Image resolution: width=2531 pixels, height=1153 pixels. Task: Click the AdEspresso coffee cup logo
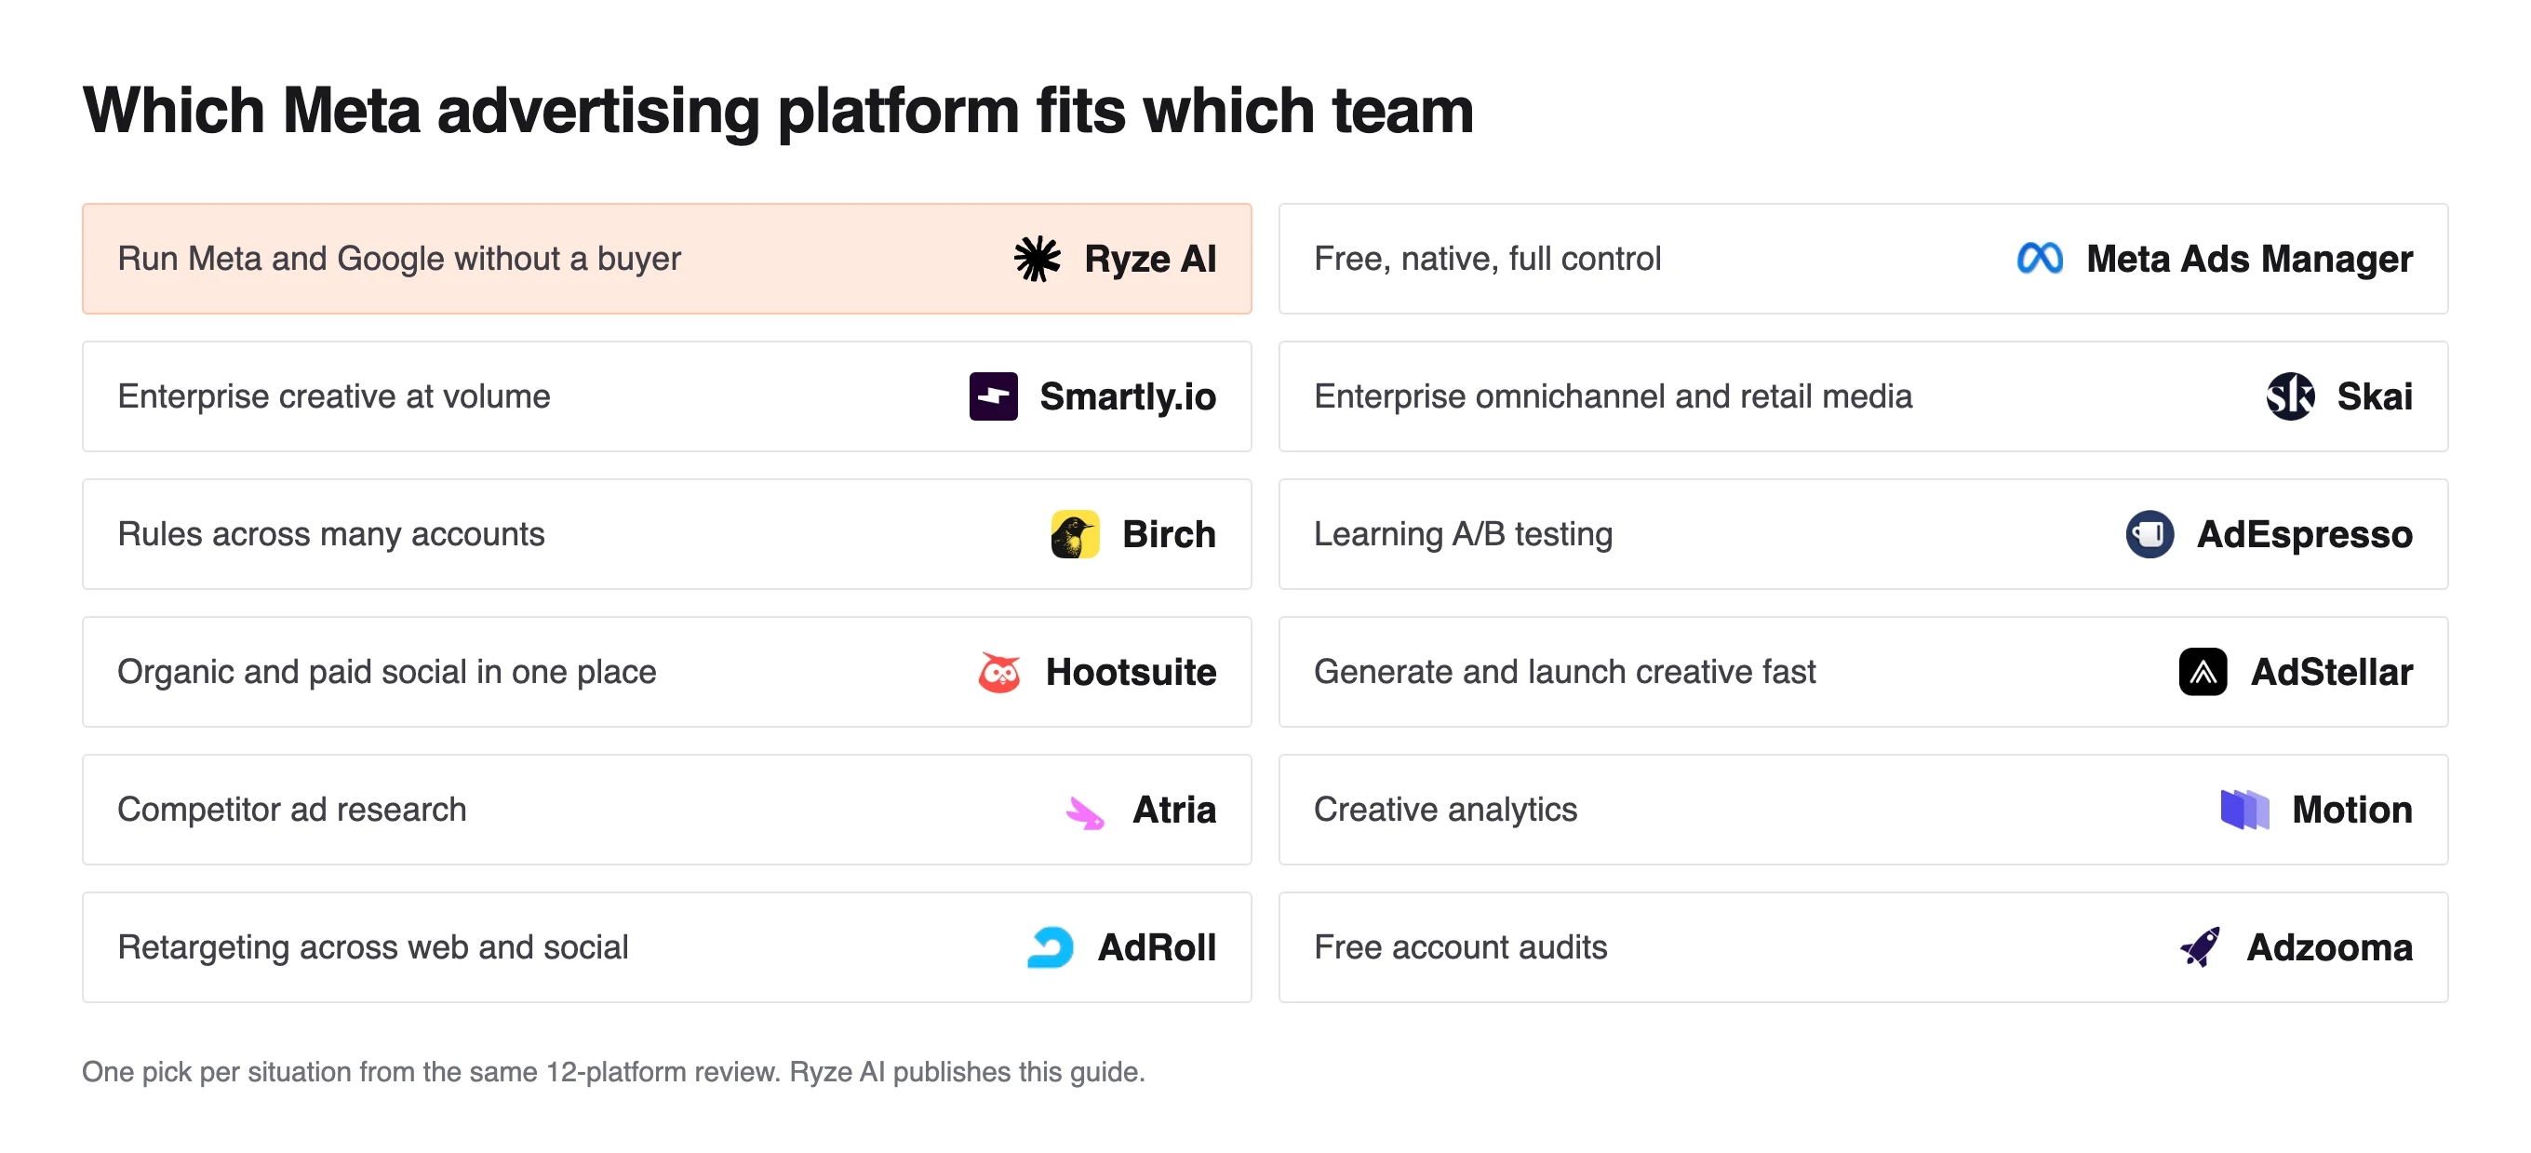click(x=2149, y=534)
